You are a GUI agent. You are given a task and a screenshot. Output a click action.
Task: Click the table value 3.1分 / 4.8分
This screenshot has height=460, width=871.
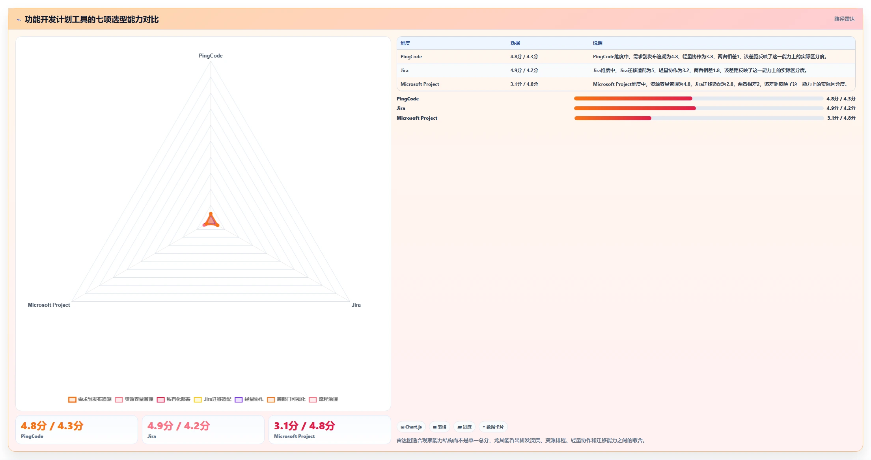pyautogui.click(x=524, y=84)
